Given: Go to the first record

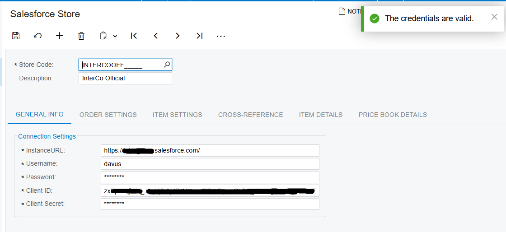Looking at the screenshot, I should point(134,36).
